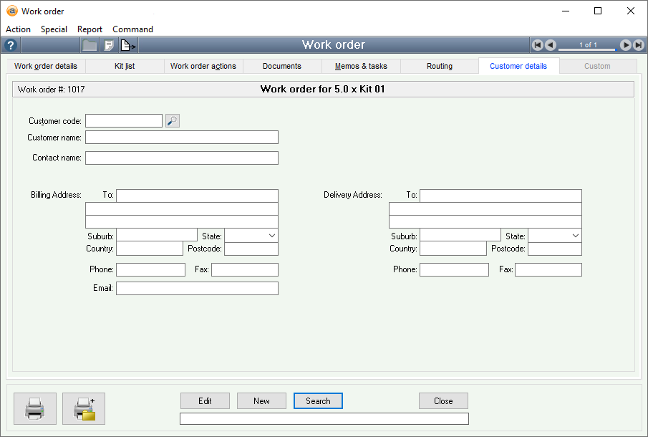The width and height of the screenshot is (648, 437).
Task: Go to the first record
Action: [537, 45]
